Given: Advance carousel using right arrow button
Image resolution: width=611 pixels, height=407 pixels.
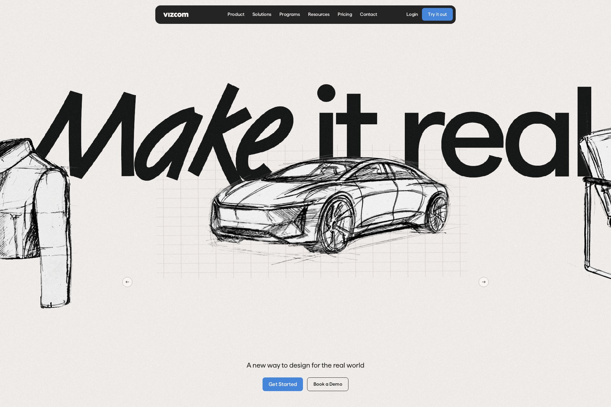Looking at the screenshot, I should coord(483,282).
